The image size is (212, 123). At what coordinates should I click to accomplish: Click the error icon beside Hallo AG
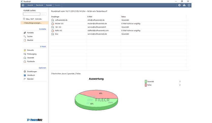52,30
